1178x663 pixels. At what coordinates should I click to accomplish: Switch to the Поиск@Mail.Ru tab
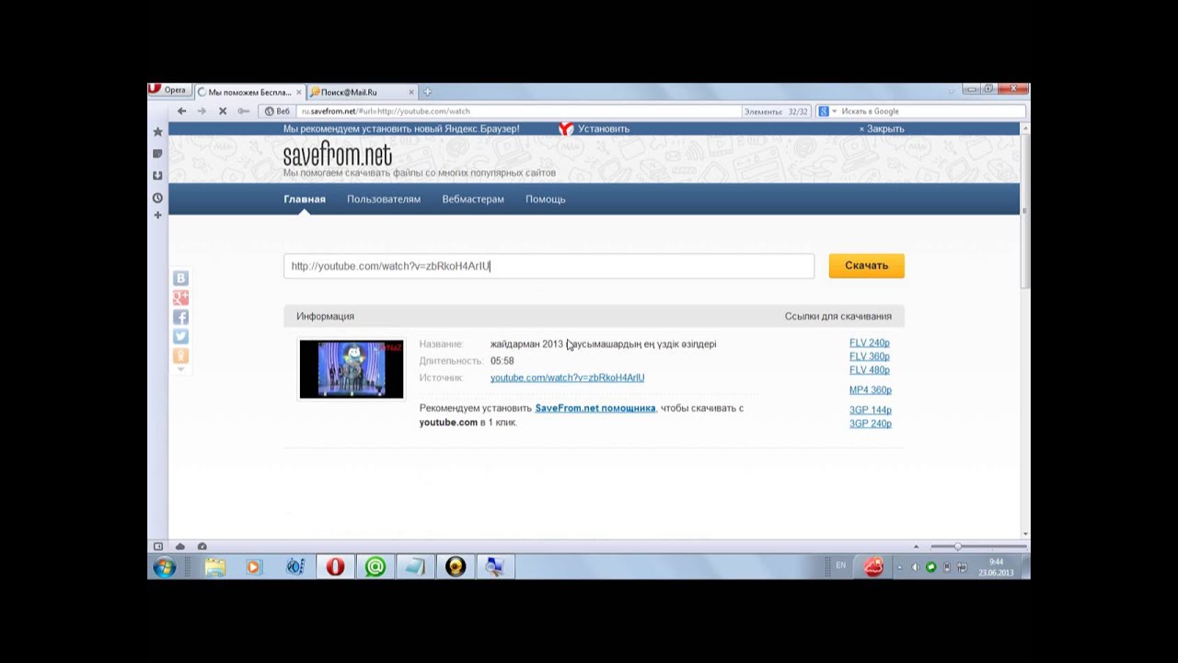click(x=362, y=92)
